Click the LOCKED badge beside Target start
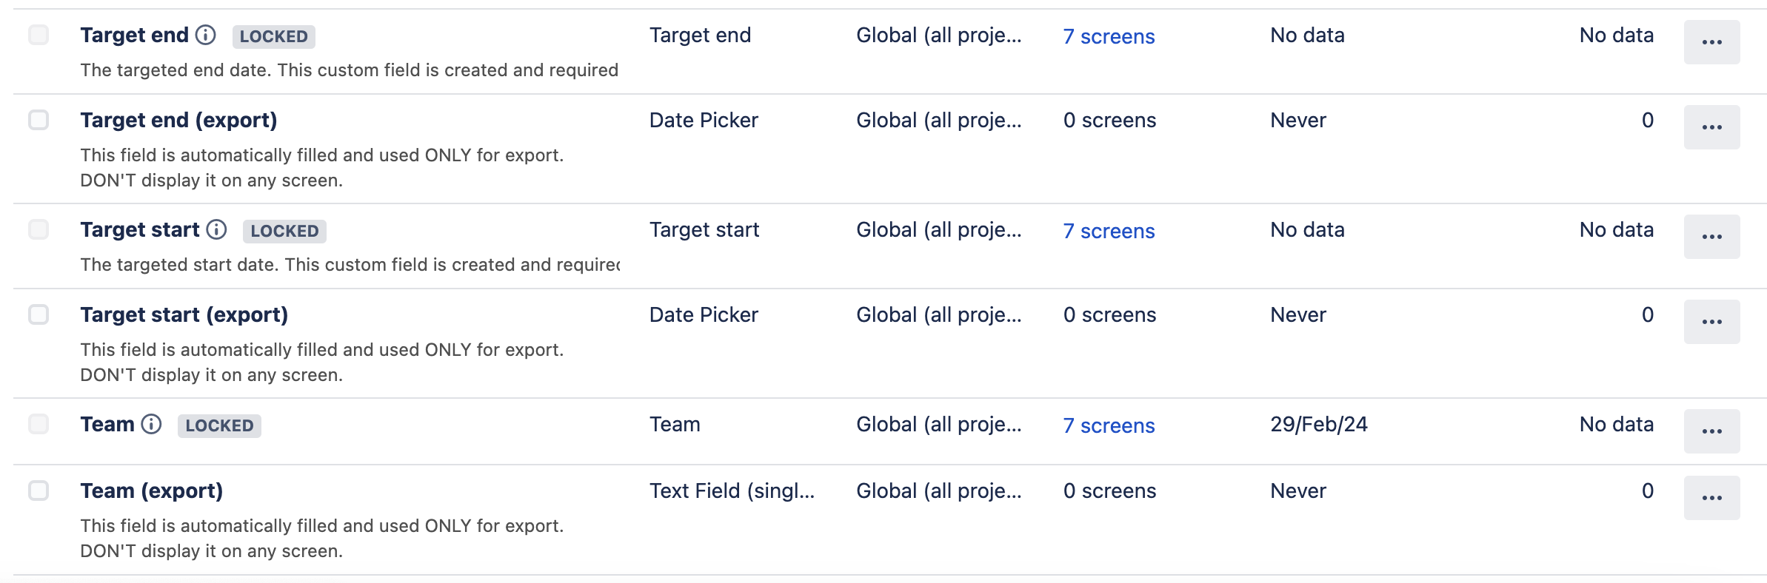The height and width of the screenshot is (583, 1767). tap(284, 231)
